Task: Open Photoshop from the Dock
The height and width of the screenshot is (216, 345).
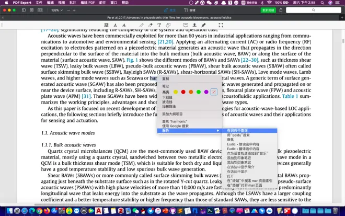Action: pyautogui.click(x=210, y=211)
